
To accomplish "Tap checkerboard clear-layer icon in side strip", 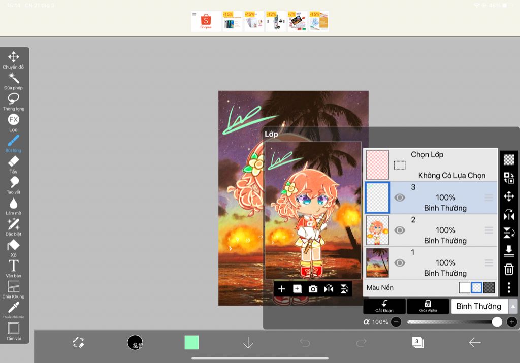I will click(x=509, y=159).
